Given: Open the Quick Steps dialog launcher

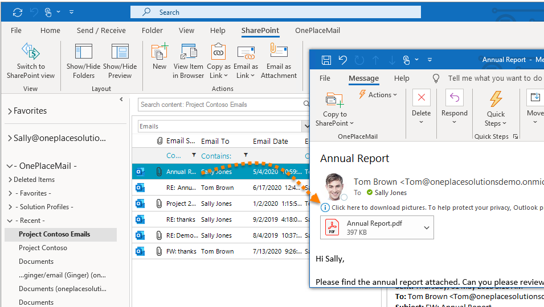Looking at the screenshot, I should coord(516,136).
